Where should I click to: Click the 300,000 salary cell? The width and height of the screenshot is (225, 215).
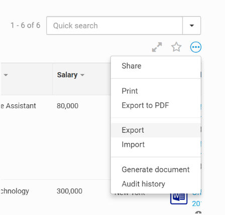tap(69, 191)
